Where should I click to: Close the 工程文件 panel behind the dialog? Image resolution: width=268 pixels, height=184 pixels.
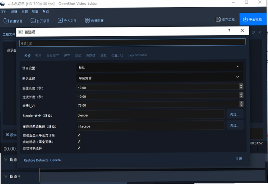[x=260, y=32]
